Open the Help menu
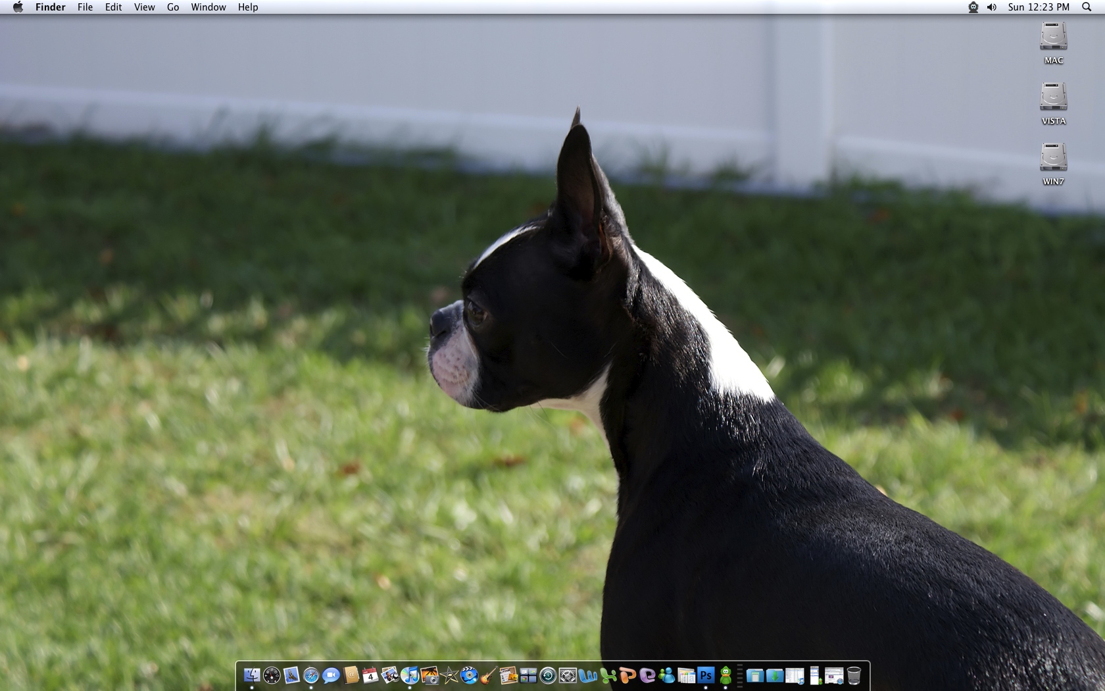The width and height of the screenshot is (1105, 691). pos(248,7)
